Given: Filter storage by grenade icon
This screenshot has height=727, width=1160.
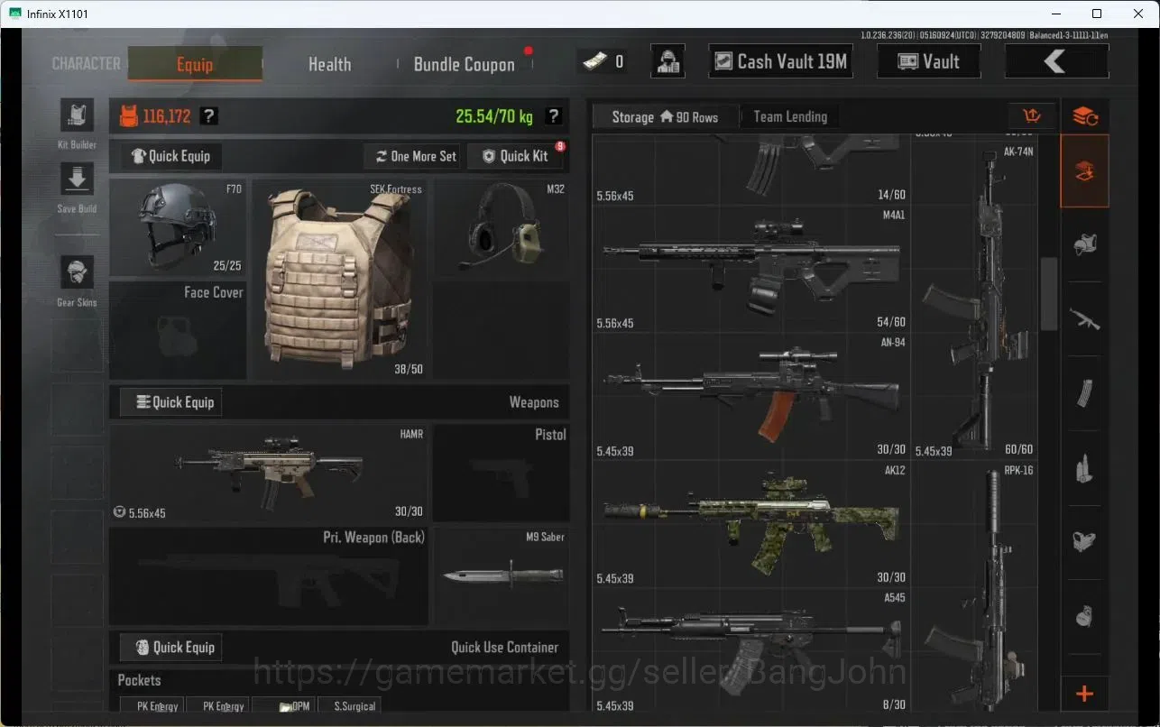Looking at the screenshot, I should tap(1084, 617).
